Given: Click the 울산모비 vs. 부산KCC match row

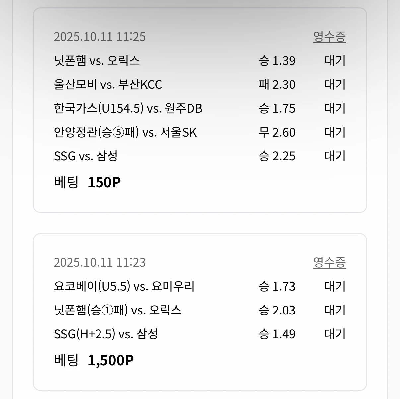Looking at the screenshot, I should click(108, 85).
